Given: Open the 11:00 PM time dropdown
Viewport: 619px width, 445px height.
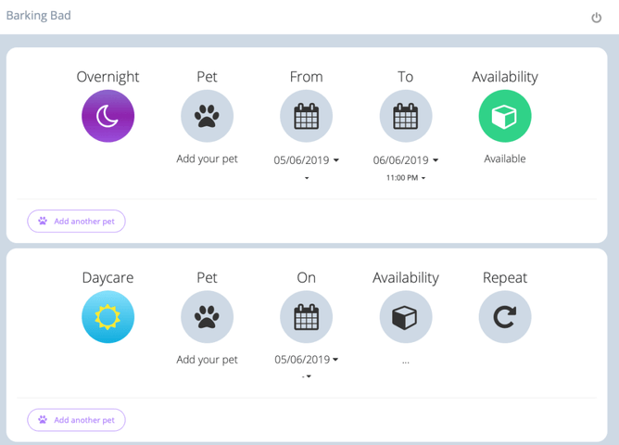Looking at the screenshot, I should tap(406, 178).
